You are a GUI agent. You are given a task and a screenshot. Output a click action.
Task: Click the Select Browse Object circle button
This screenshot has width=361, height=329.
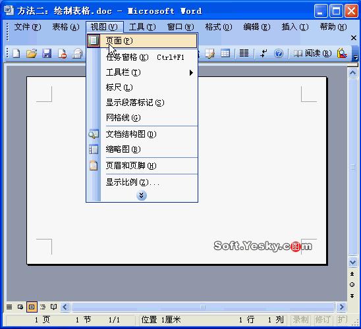click(x=352, y=285)
